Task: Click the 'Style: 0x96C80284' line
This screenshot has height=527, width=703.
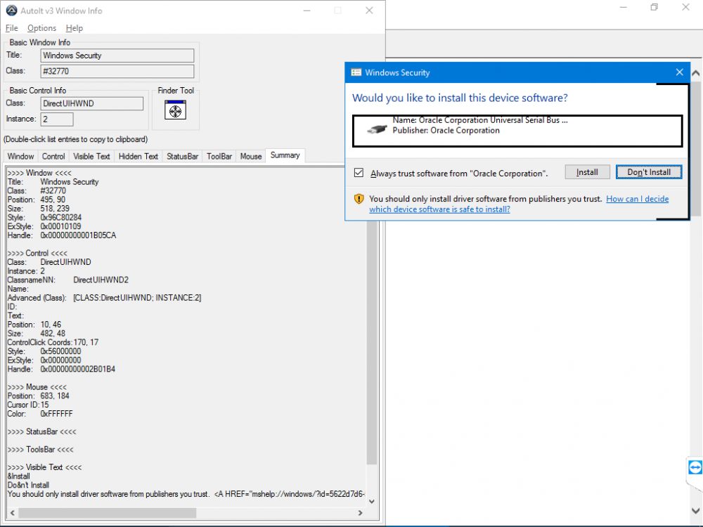Action: pyautogui.click(x=44, y=217)
